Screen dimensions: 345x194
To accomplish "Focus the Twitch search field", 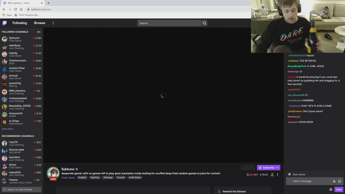I will [169, 23].
